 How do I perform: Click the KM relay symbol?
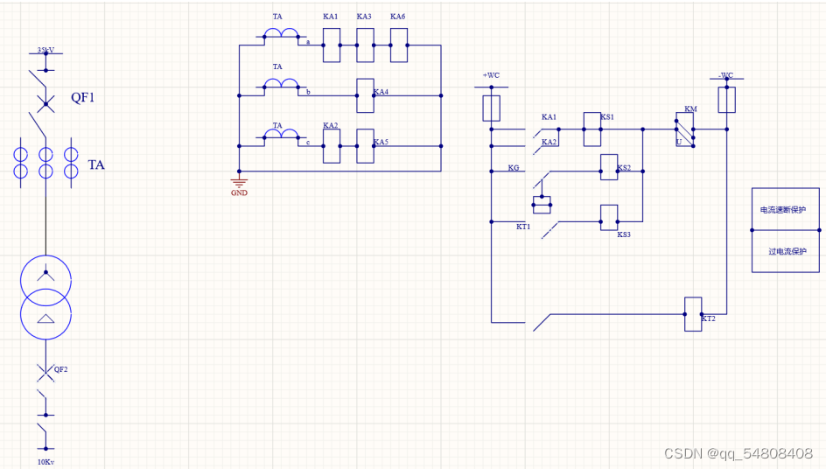685,129
